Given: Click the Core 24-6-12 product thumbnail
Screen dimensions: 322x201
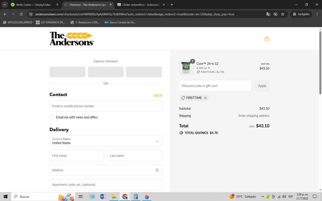Looking at the screenshot, I should point(186,67).
